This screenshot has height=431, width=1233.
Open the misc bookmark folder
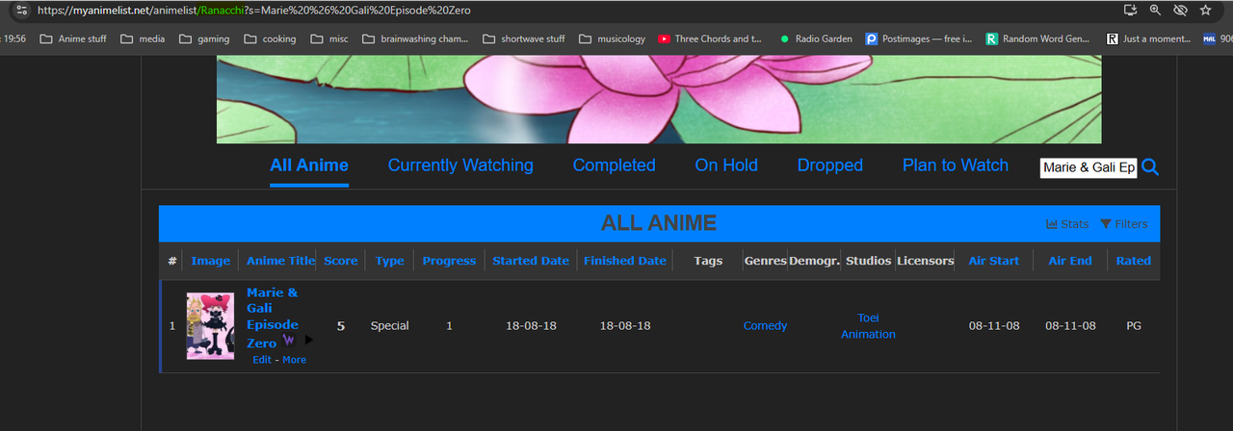[x=328, y=39]
